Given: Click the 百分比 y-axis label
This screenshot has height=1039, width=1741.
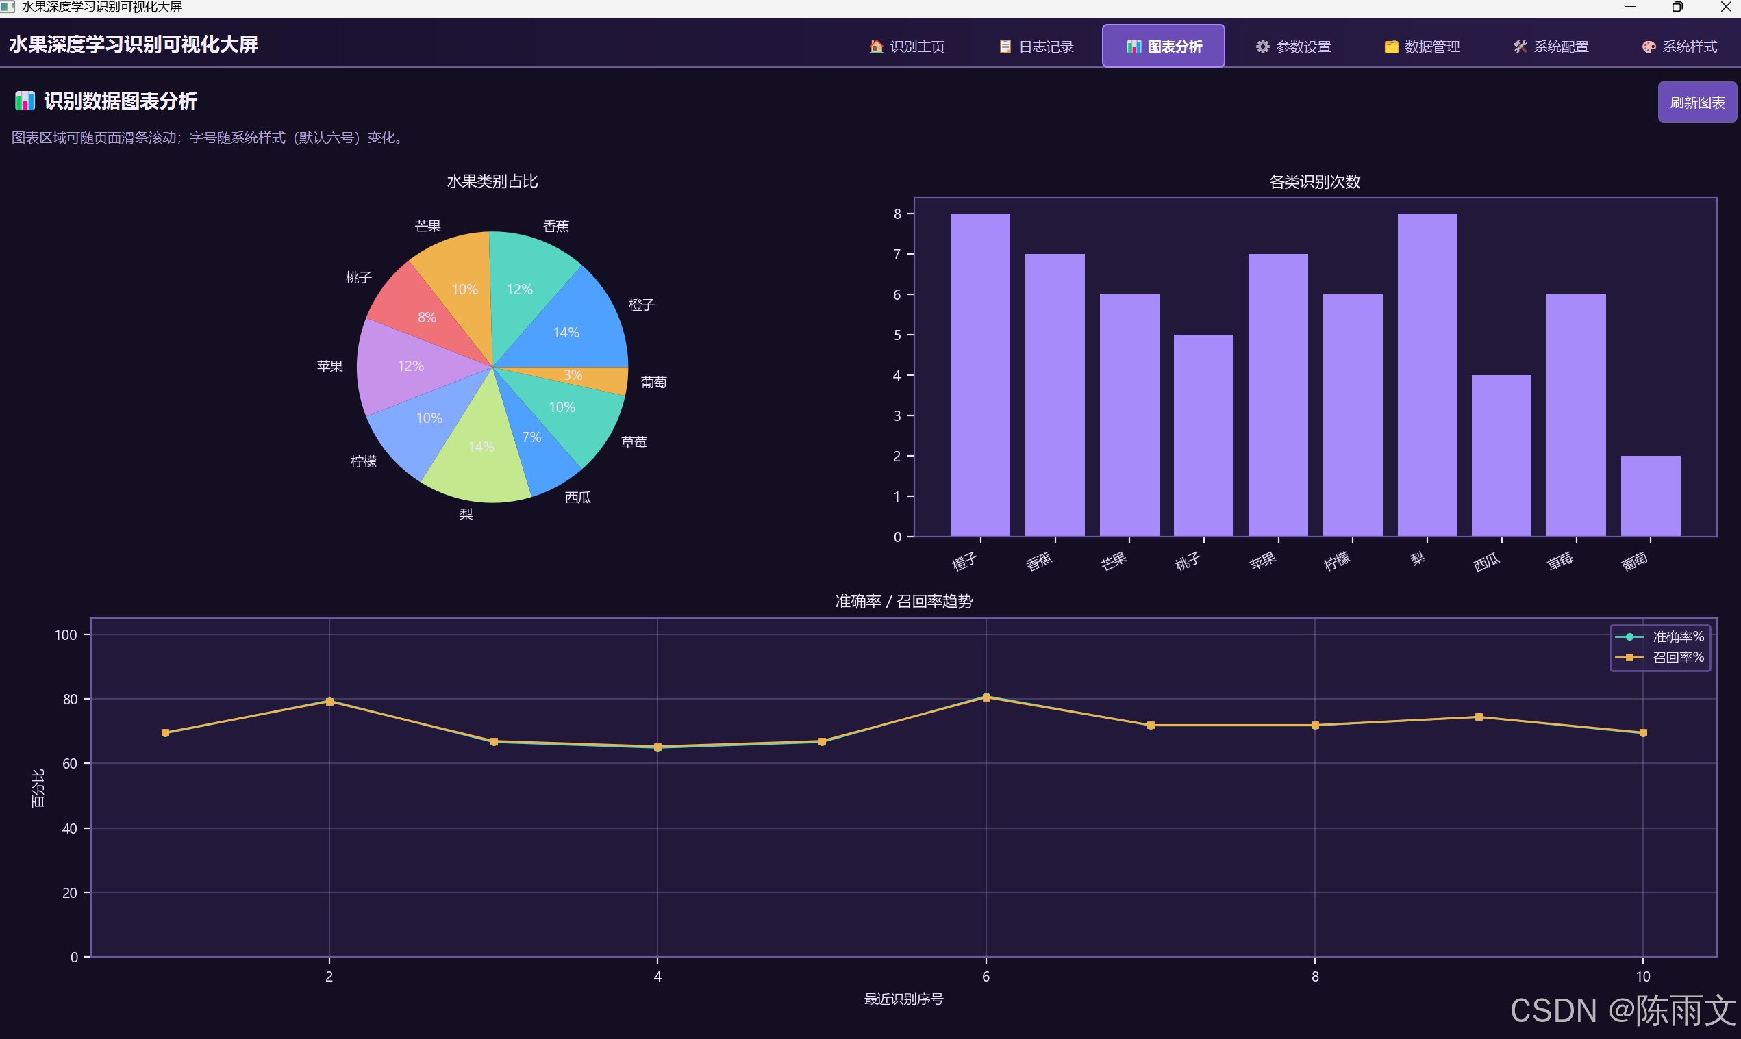Looking at the screenshot, I should click(38, 788).
